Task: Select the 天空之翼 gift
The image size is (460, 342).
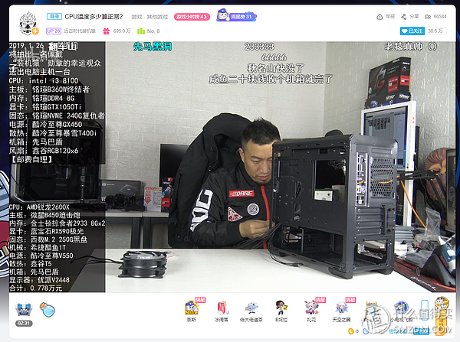Action: click(x=341, y=311)
